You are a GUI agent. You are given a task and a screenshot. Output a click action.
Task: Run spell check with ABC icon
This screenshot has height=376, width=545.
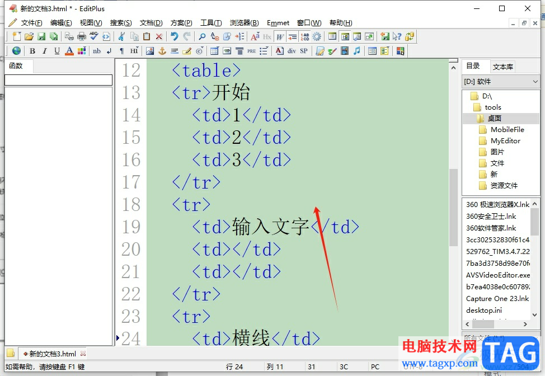pyautogui.click(x=94, y=36)
